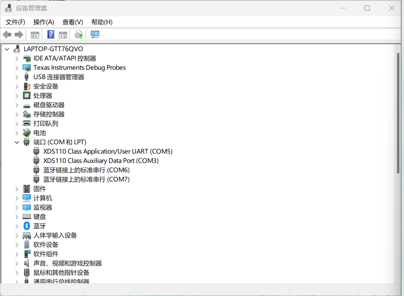This screenshot has width=404, height=296.
Task: Select the 软件设备 label
Action: tap(46, 245)
